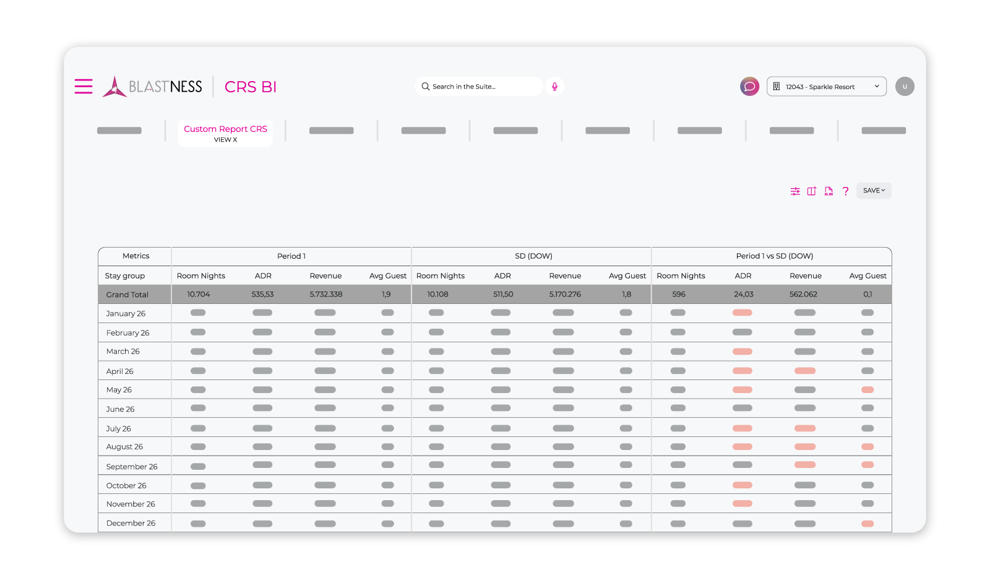Click Grand Total ADR difference 24,03
Image resolution: width=990 pixels, height=580 pixels.
pyautogui.click(x=744, y=295)
